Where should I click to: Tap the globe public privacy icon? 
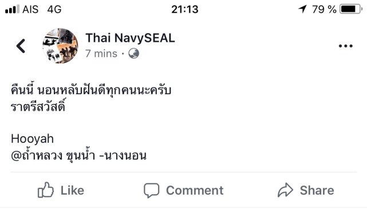coord(133,54)
